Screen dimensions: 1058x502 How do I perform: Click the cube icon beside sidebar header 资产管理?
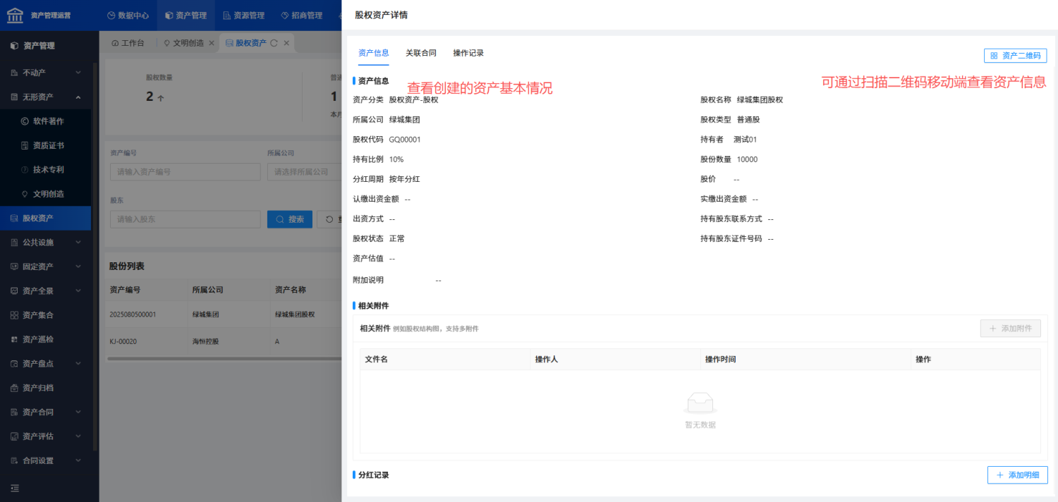tap(14, 46)
